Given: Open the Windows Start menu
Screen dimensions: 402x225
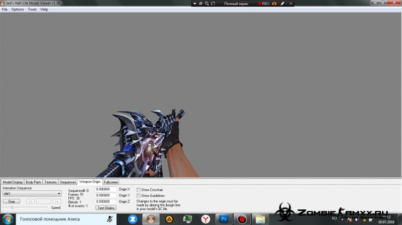Looking at the screenshot, I should pos(8,219).
